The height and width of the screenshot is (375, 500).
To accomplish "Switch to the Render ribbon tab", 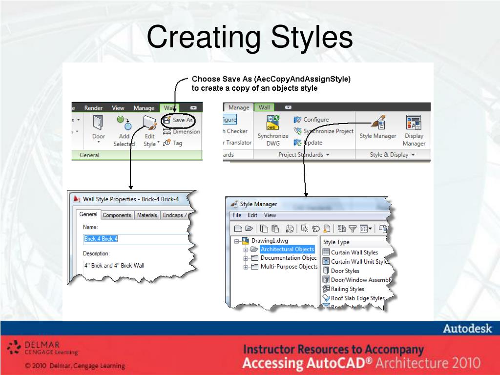I will click(x=93, y=108).
